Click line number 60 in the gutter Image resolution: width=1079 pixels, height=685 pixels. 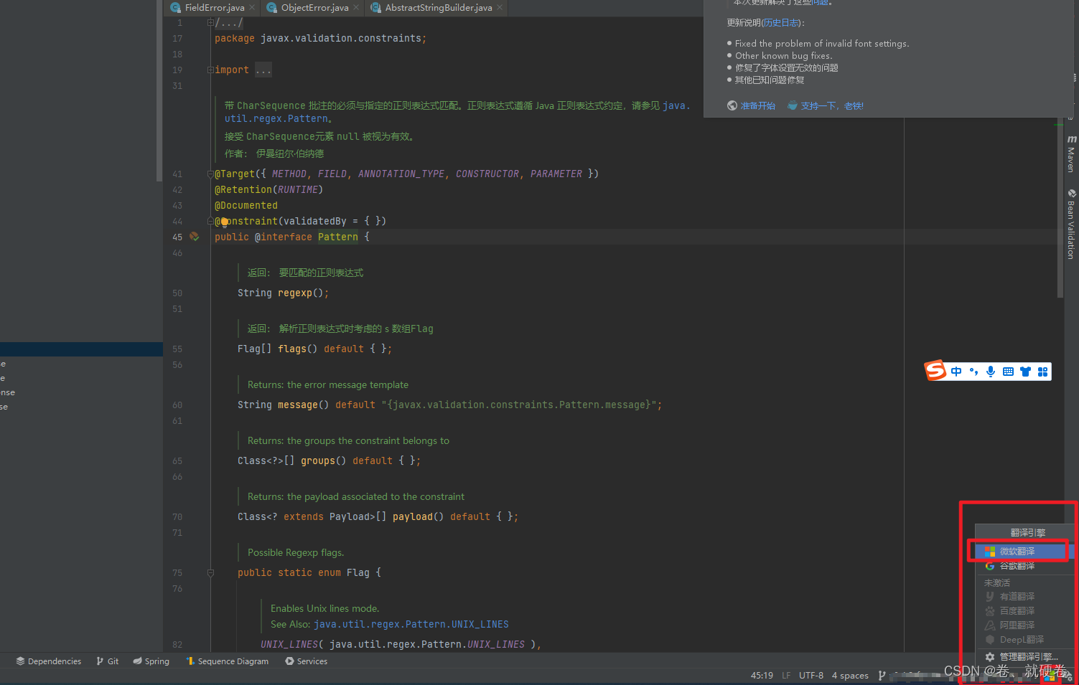point(177,405)
